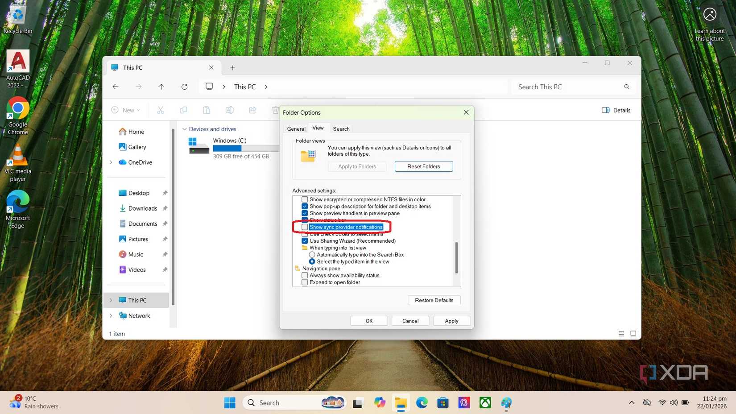This screenshot has height=414, width=736.
Task: Open the search icon in Search This PC
Action: (x=627, y=87)
